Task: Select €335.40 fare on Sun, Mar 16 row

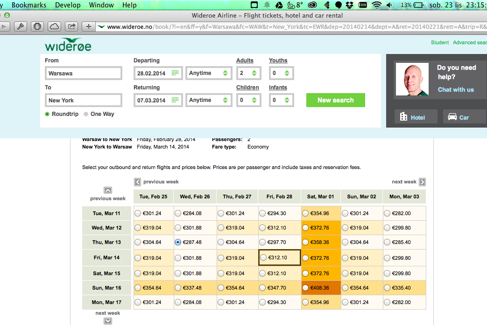Action: tap(387, 288)
